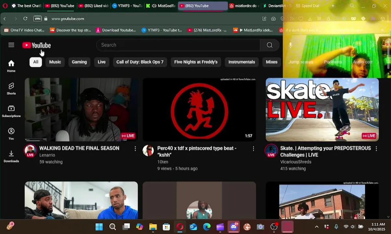Click the edit icon in address bar
This screenshot has width=391, height=234.
click(264, 19)
